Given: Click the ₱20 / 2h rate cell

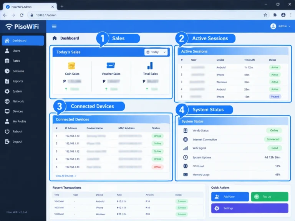Looking at the screenshot, I should [121, 214].
